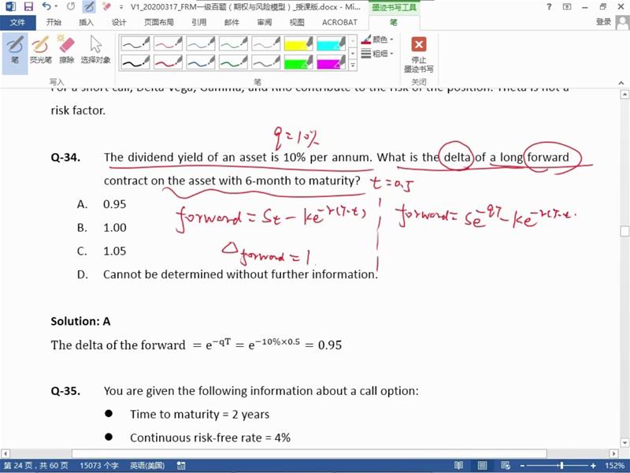Switch to the Mailings (邮件) tab

coord(232,23)
